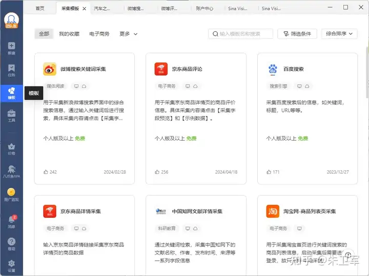Click 个人版及以上 免费 on 百度搜索 card
Image resolution: width=369 pixels, height=276 pixels.
pyautogui.click(x=287, y=139)
